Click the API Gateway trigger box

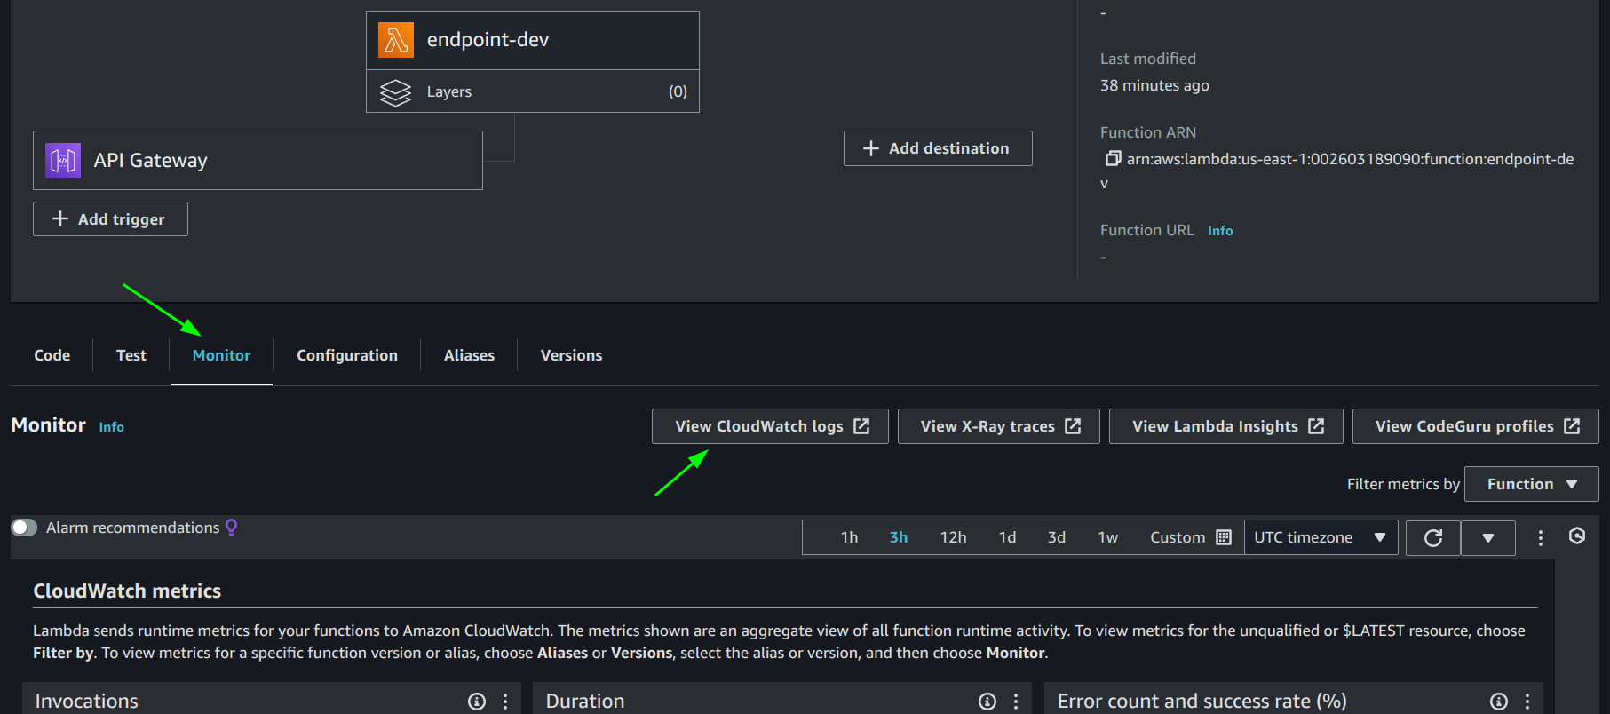(x=258, y=161)
